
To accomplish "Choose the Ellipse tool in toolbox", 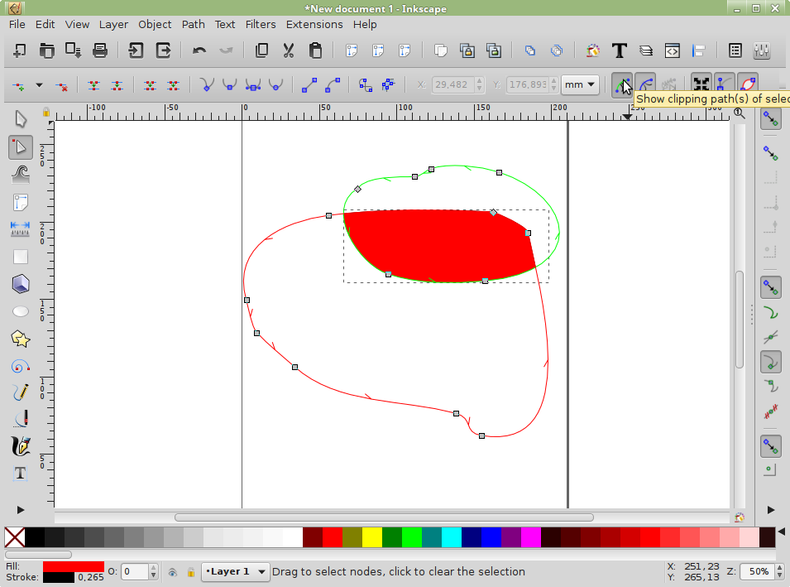I will (x=21, y=311).
